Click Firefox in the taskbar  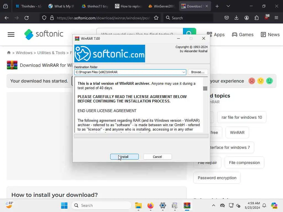151,205
